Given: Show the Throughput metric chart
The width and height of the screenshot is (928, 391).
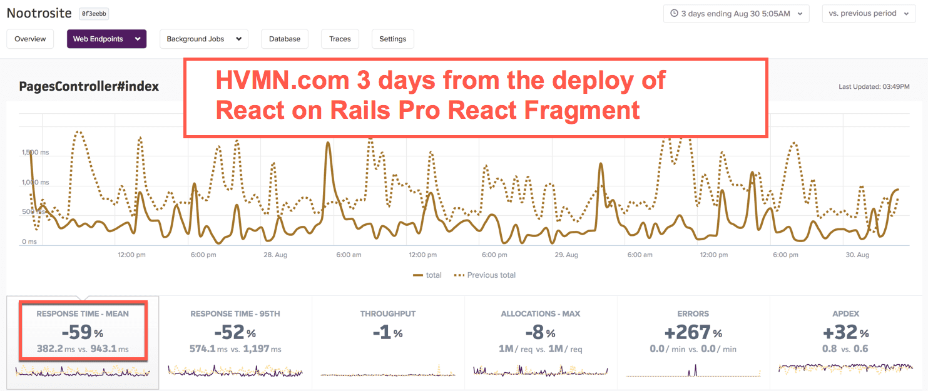Looking at the screenshot, I should point(388,332).
